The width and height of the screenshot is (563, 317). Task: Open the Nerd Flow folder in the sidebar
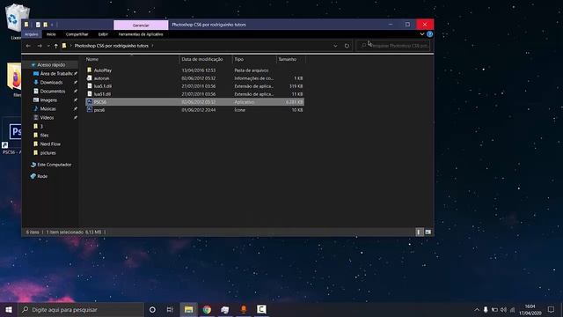pos(50,144)
